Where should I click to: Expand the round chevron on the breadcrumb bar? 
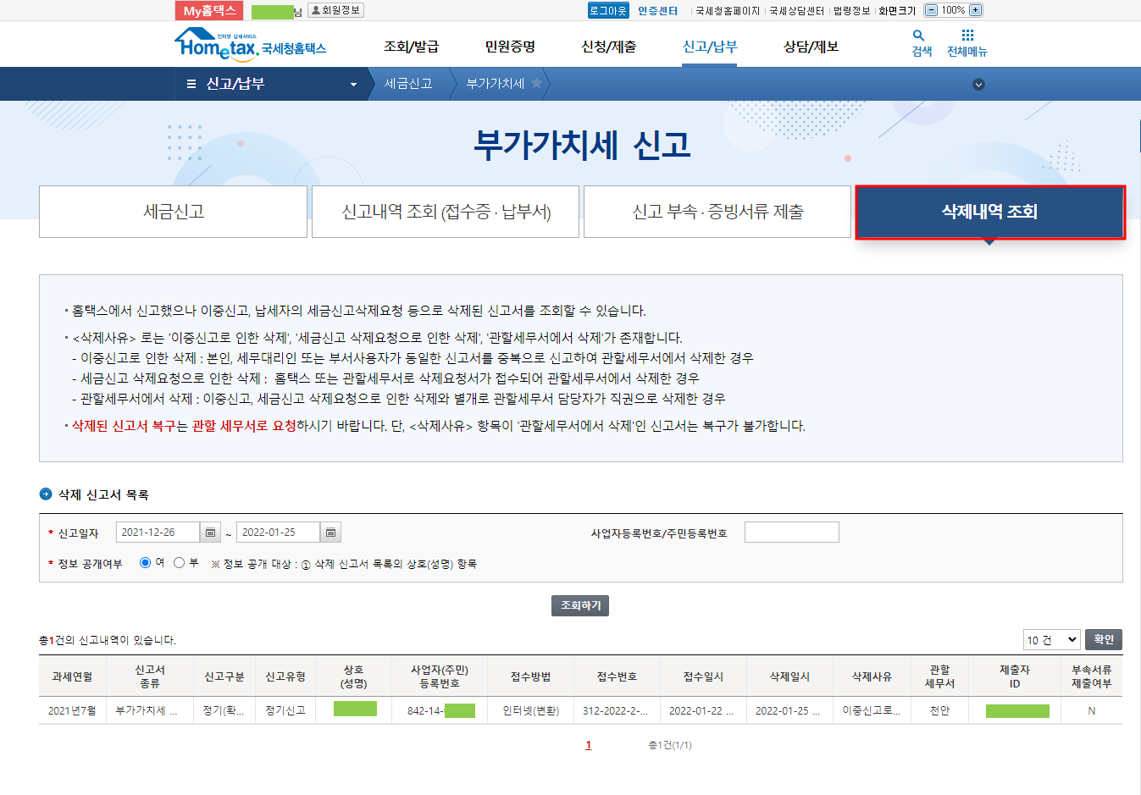(978, 84)
